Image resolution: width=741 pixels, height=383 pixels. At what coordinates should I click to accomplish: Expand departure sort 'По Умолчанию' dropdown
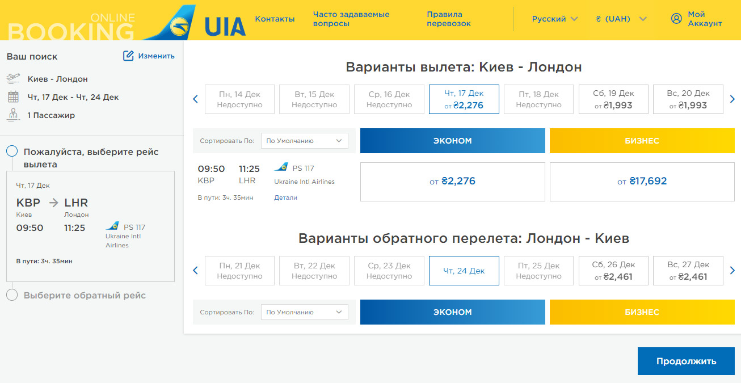pos(304,141)
